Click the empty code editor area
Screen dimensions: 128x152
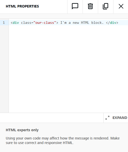click(68, 69)
